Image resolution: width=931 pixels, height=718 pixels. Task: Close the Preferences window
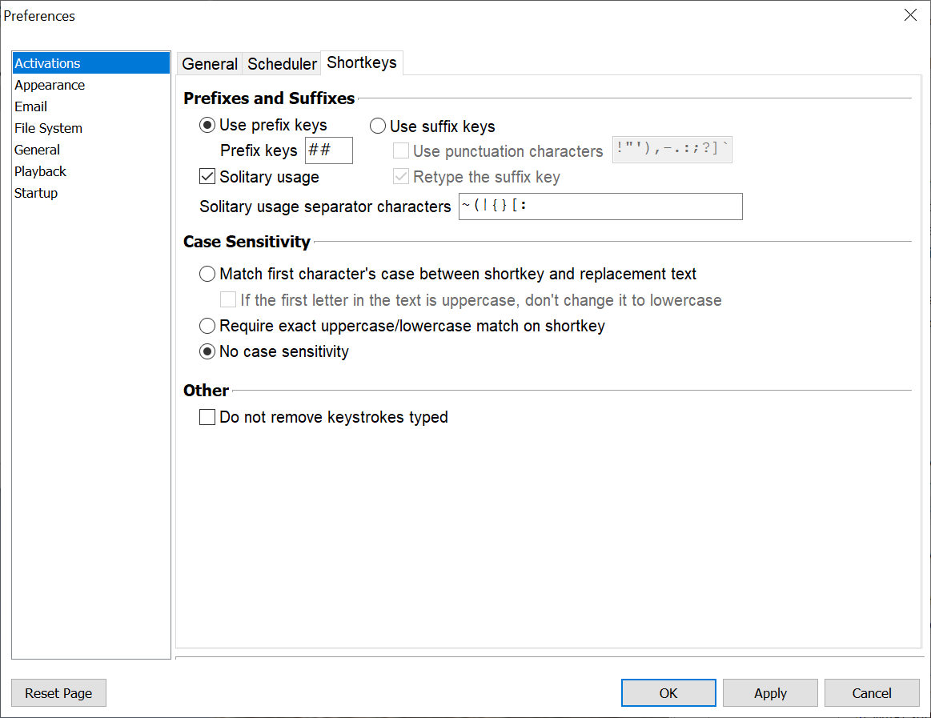pos(910,15)
